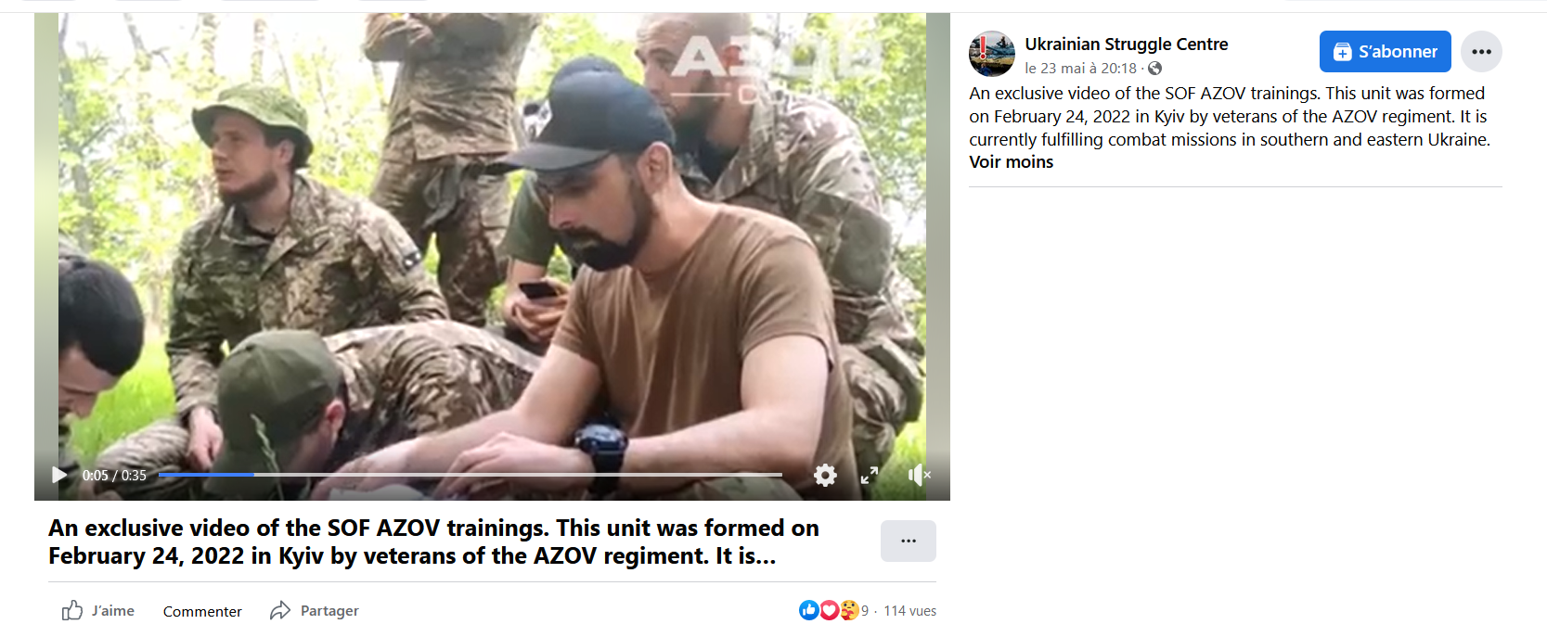Click the public audience globe icon
This screenshot has width=1547, height=637.
pos(1155,69)
